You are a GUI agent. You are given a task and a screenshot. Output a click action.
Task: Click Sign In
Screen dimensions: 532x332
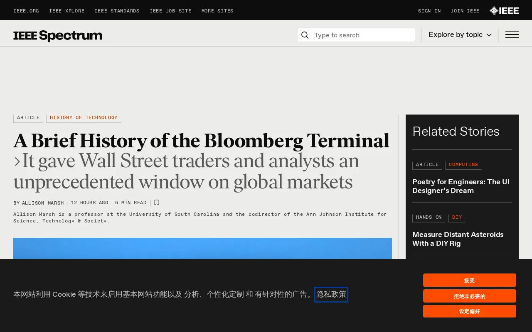click(x=429, y=11)
